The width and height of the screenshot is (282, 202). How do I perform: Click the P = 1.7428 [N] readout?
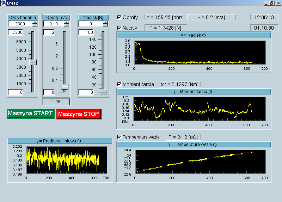click(165, 28)
